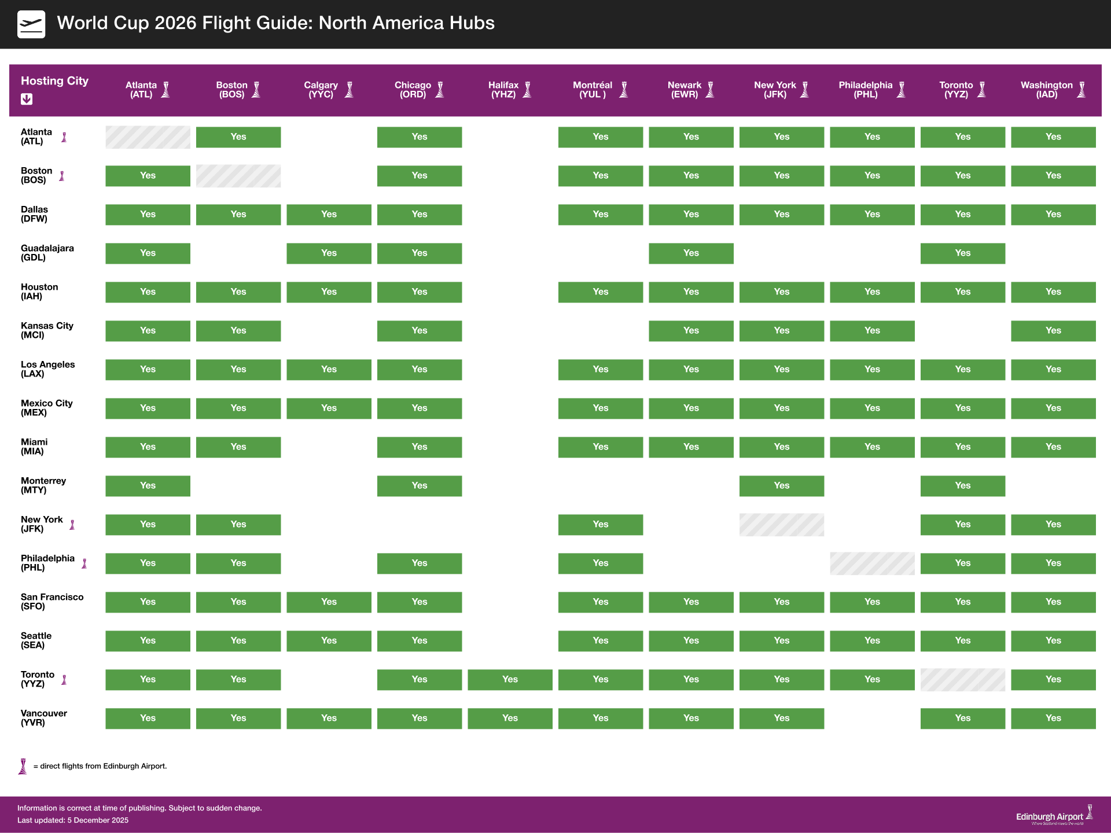Click the down arrow under Hosting City
Screen dimensions: 1111x833
click(27, 99)
